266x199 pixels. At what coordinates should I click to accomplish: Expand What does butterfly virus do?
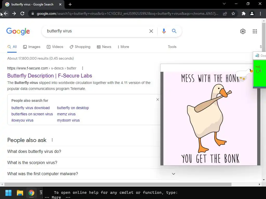pos(84,151)
